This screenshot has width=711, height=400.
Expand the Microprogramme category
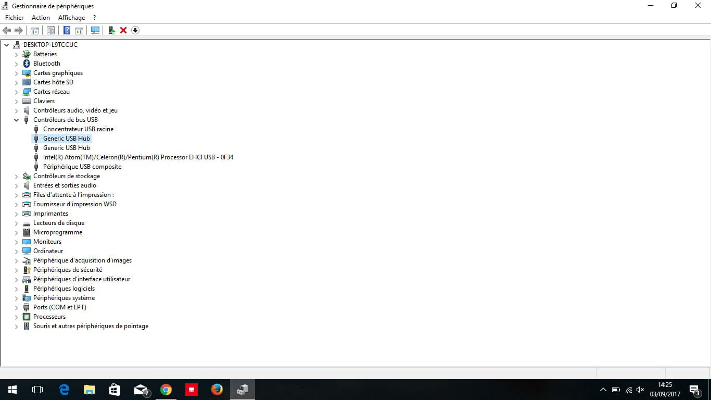(17, 232)
